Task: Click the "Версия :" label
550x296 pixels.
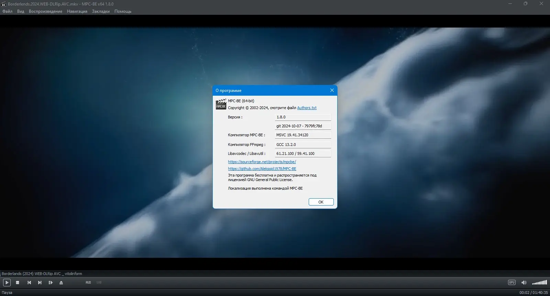Action: (235, 117)
